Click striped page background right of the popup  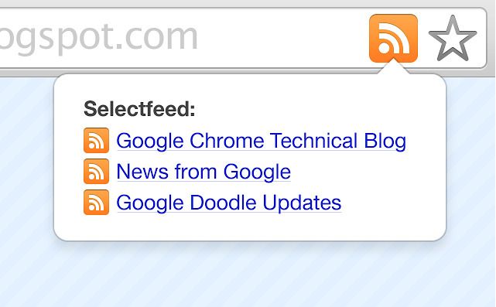(471, 158)
